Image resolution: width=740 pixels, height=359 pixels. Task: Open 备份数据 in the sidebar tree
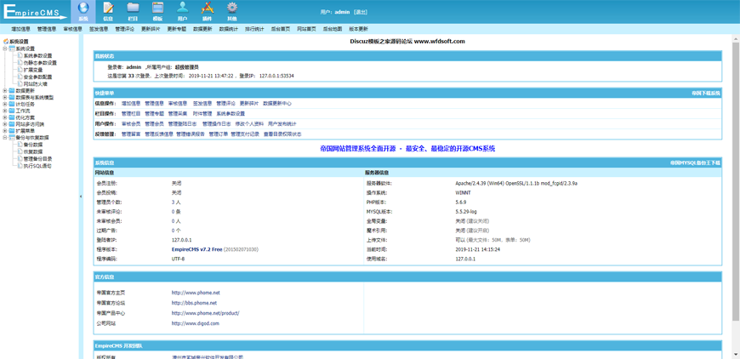pyautogui.click(x=33, y=145)
